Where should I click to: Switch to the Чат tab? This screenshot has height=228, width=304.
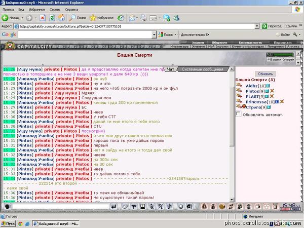click(x=170, y=69)
